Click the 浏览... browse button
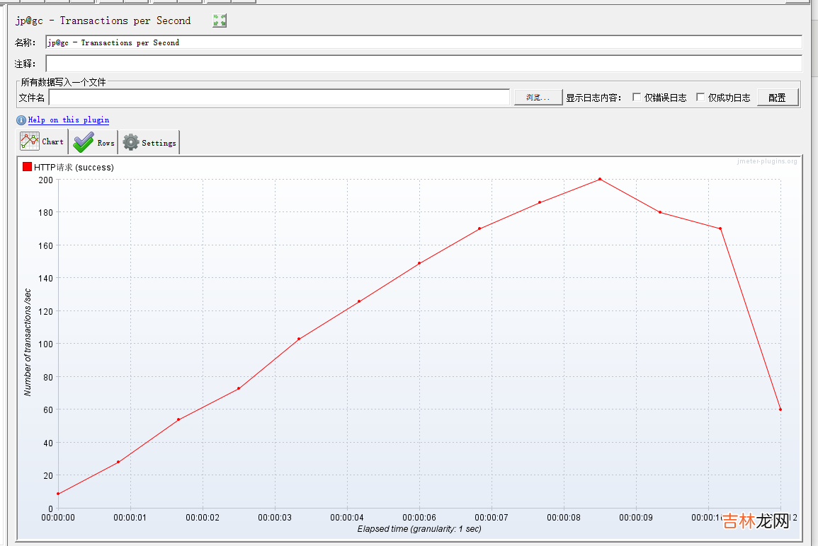This screenshot has height=546, width=818. pyautogui.click(x=538, y=98)
